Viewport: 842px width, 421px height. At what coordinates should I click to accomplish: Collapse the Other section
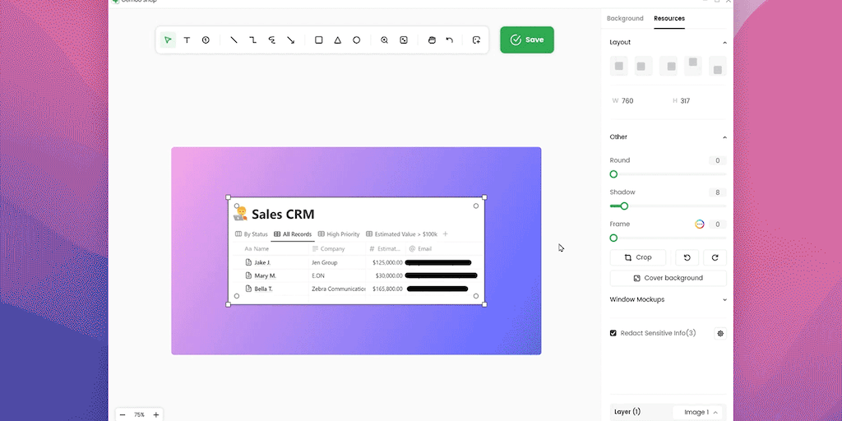[x=724, y=137]
